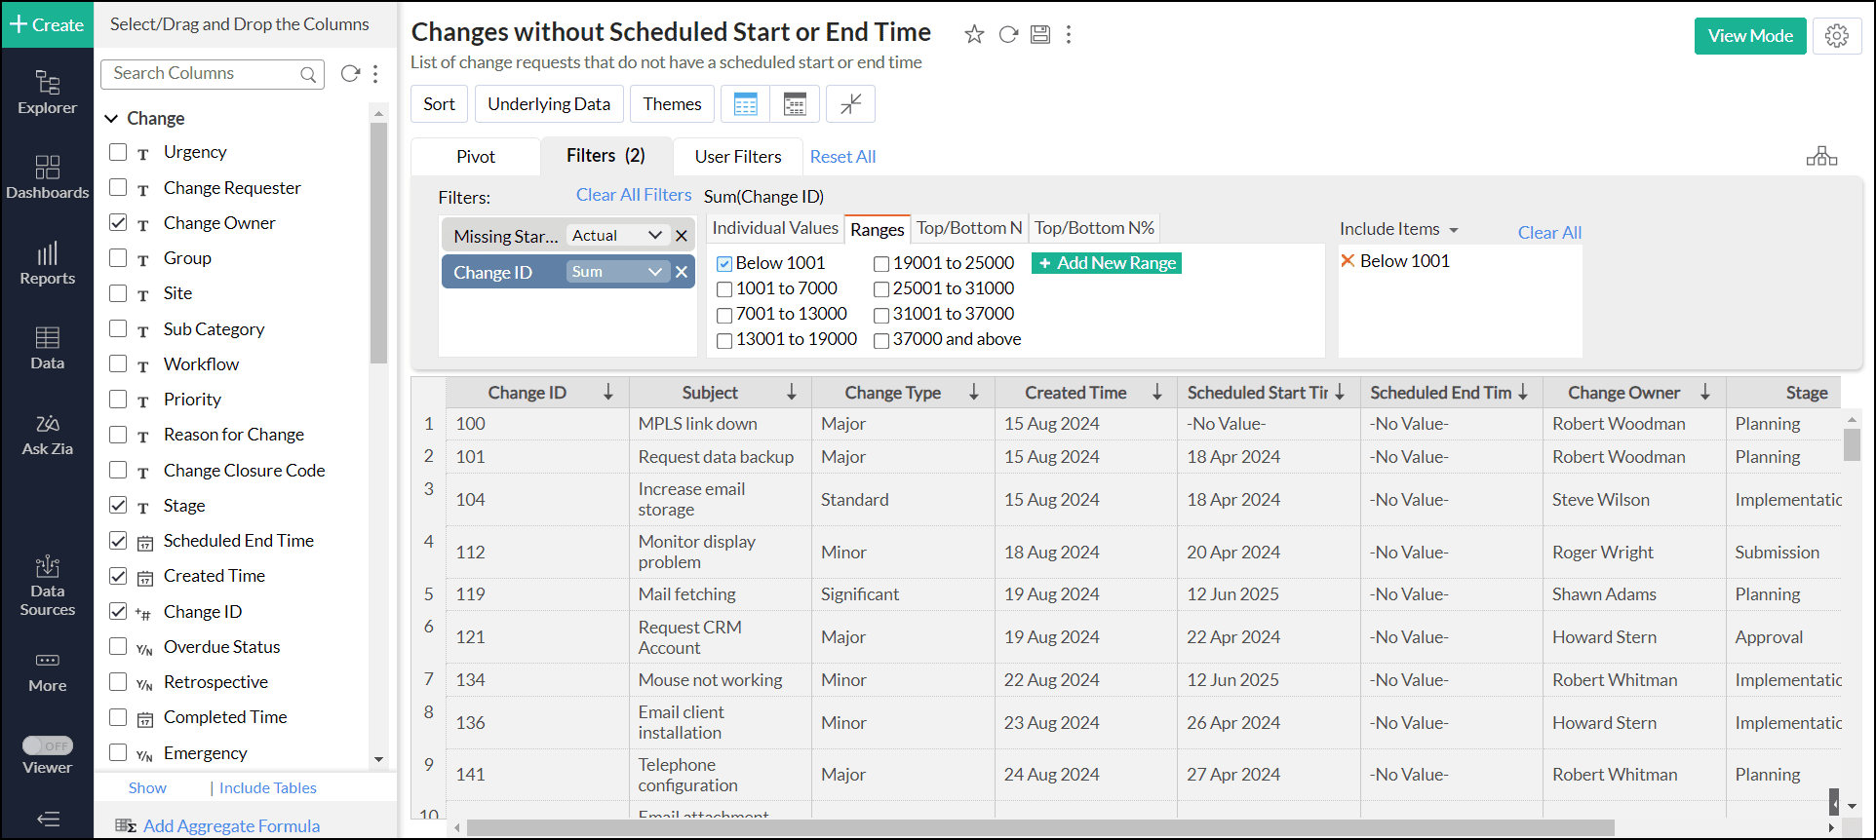Click the Clear All Filters link
Image resolution: width=1876 pixels, height=840 pixels.
click(x=634, y=195)
